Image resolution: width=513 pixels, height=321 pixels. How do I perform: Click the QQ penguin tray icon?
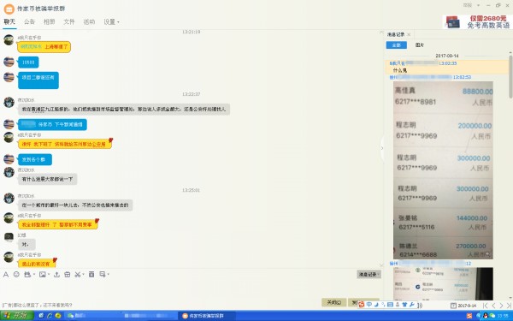pyautogui.click(x=485, y=316)
